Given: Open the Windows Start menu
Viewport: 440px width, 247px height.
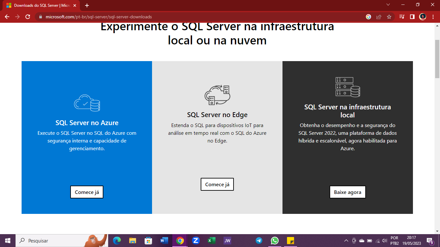Looking at the screenshot, I should (x=8, y=241).
